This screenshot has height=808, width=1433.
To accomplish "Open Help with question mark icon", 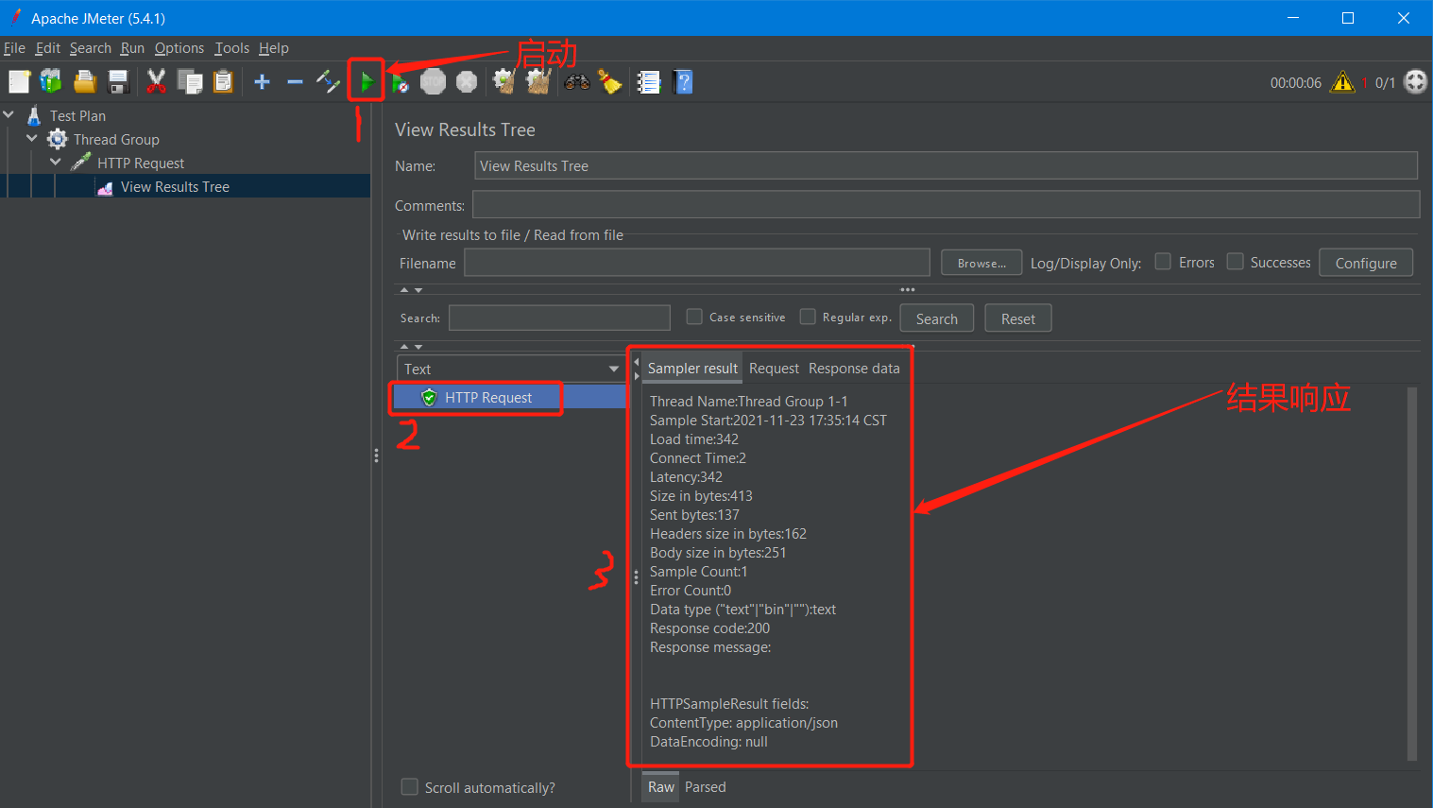I will click(683, 82).
